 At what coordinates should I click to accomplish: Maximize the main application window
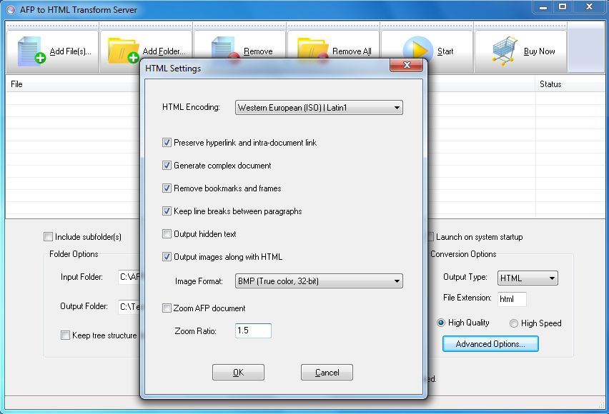tap(562, 7)
